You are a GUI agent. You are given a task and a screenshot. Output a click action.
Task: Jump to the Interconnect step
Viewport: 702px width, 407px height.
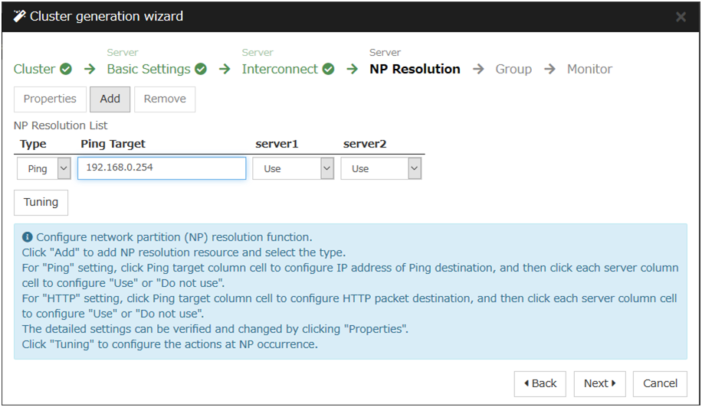click(279, 69)
